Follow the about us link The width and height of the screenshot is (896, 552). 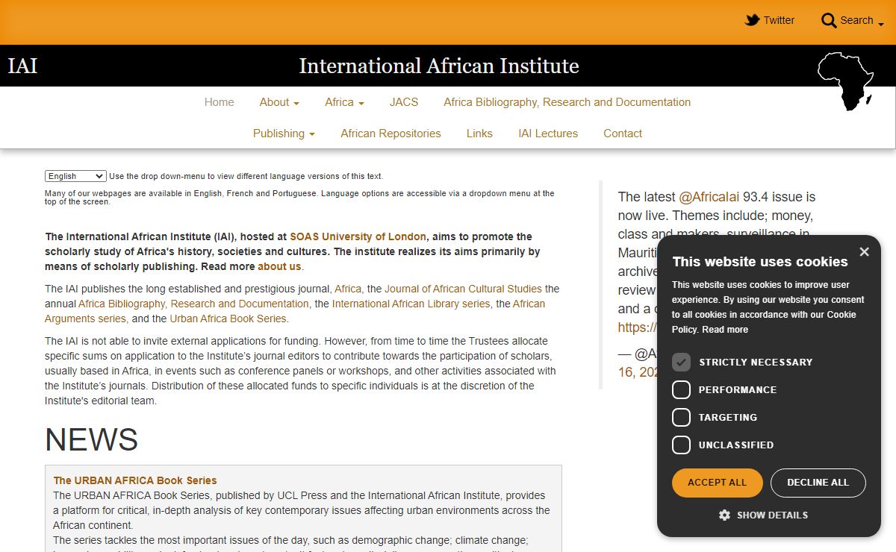click(x=279, y=266)
